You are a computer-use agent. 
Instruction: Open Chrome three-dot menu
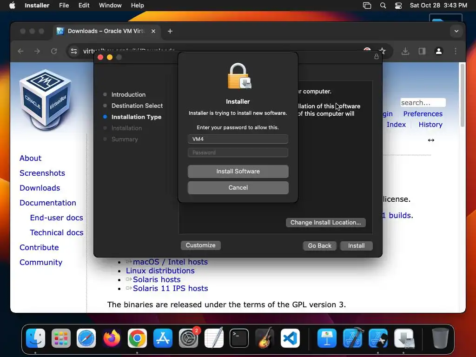pos(456,51)
